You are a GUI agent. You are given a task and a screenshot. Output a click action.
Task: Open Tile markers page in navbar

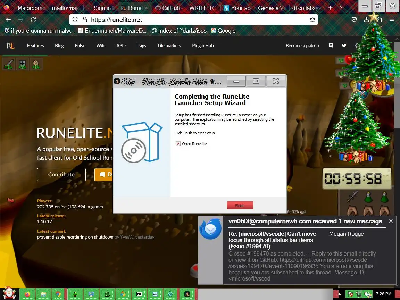(x=169, y=46)
